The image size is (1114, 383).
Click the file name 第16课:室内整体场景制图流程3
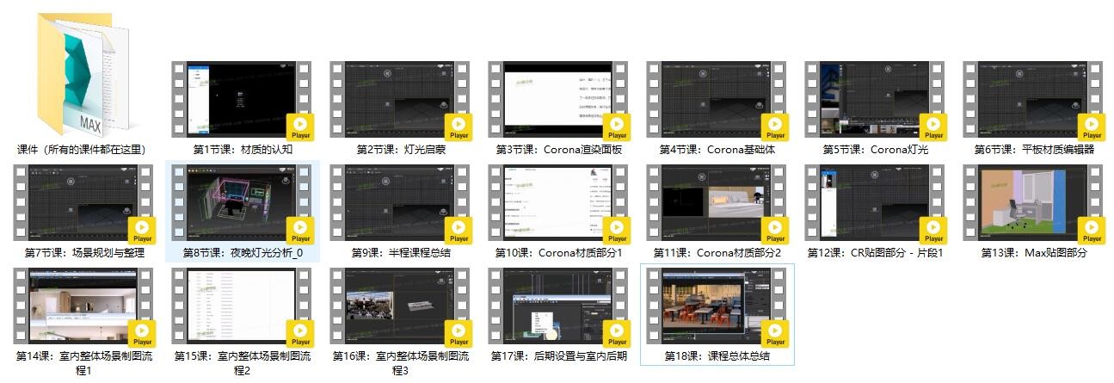[400, 363]
